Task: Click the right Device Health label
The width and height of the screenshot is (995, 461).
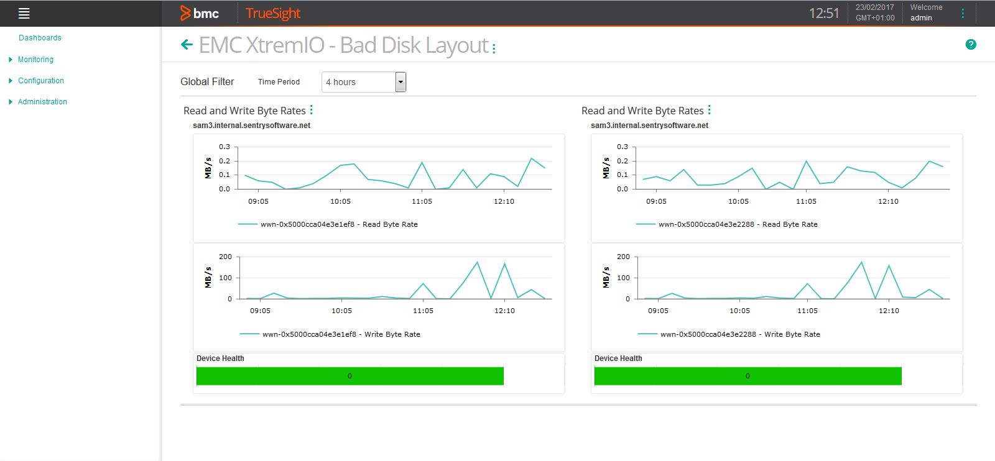Action: point(618,358)
